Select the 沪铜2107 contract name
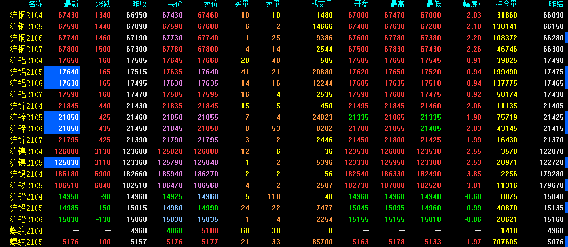568x247 pixels. tap(26, 50)
